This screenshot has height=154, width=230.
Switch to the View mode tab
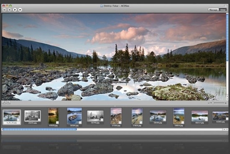point(222,10)
